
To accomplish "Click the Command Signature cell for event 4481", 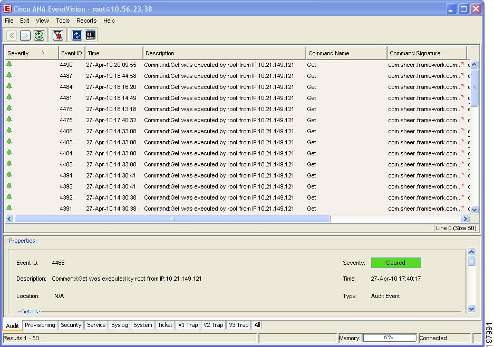I will pos(427,98).
